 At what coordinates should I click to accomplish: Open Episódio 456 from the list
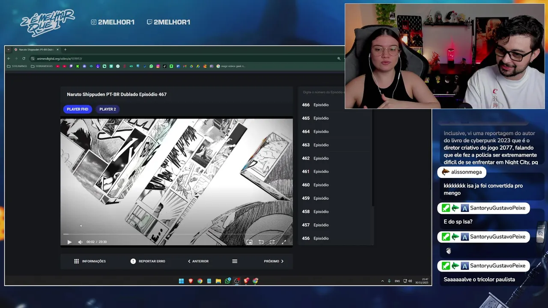click(x=336, y=238)
